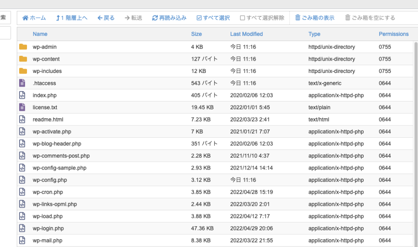The width and height of the screenshot is (418, 247).
Task: Click the 転送 (forward) button
Action: point(133,18)
